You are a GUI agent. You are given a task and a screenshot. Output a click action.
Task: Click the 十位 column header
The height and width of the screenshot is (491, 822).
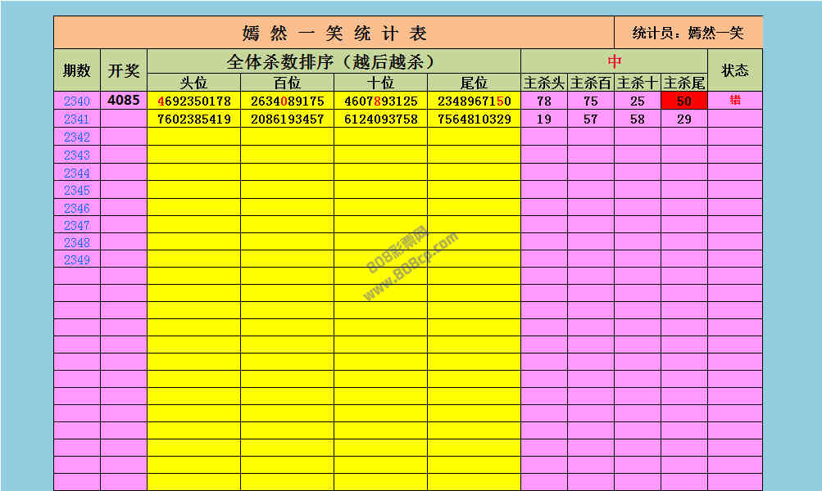(x=380, y=83)
